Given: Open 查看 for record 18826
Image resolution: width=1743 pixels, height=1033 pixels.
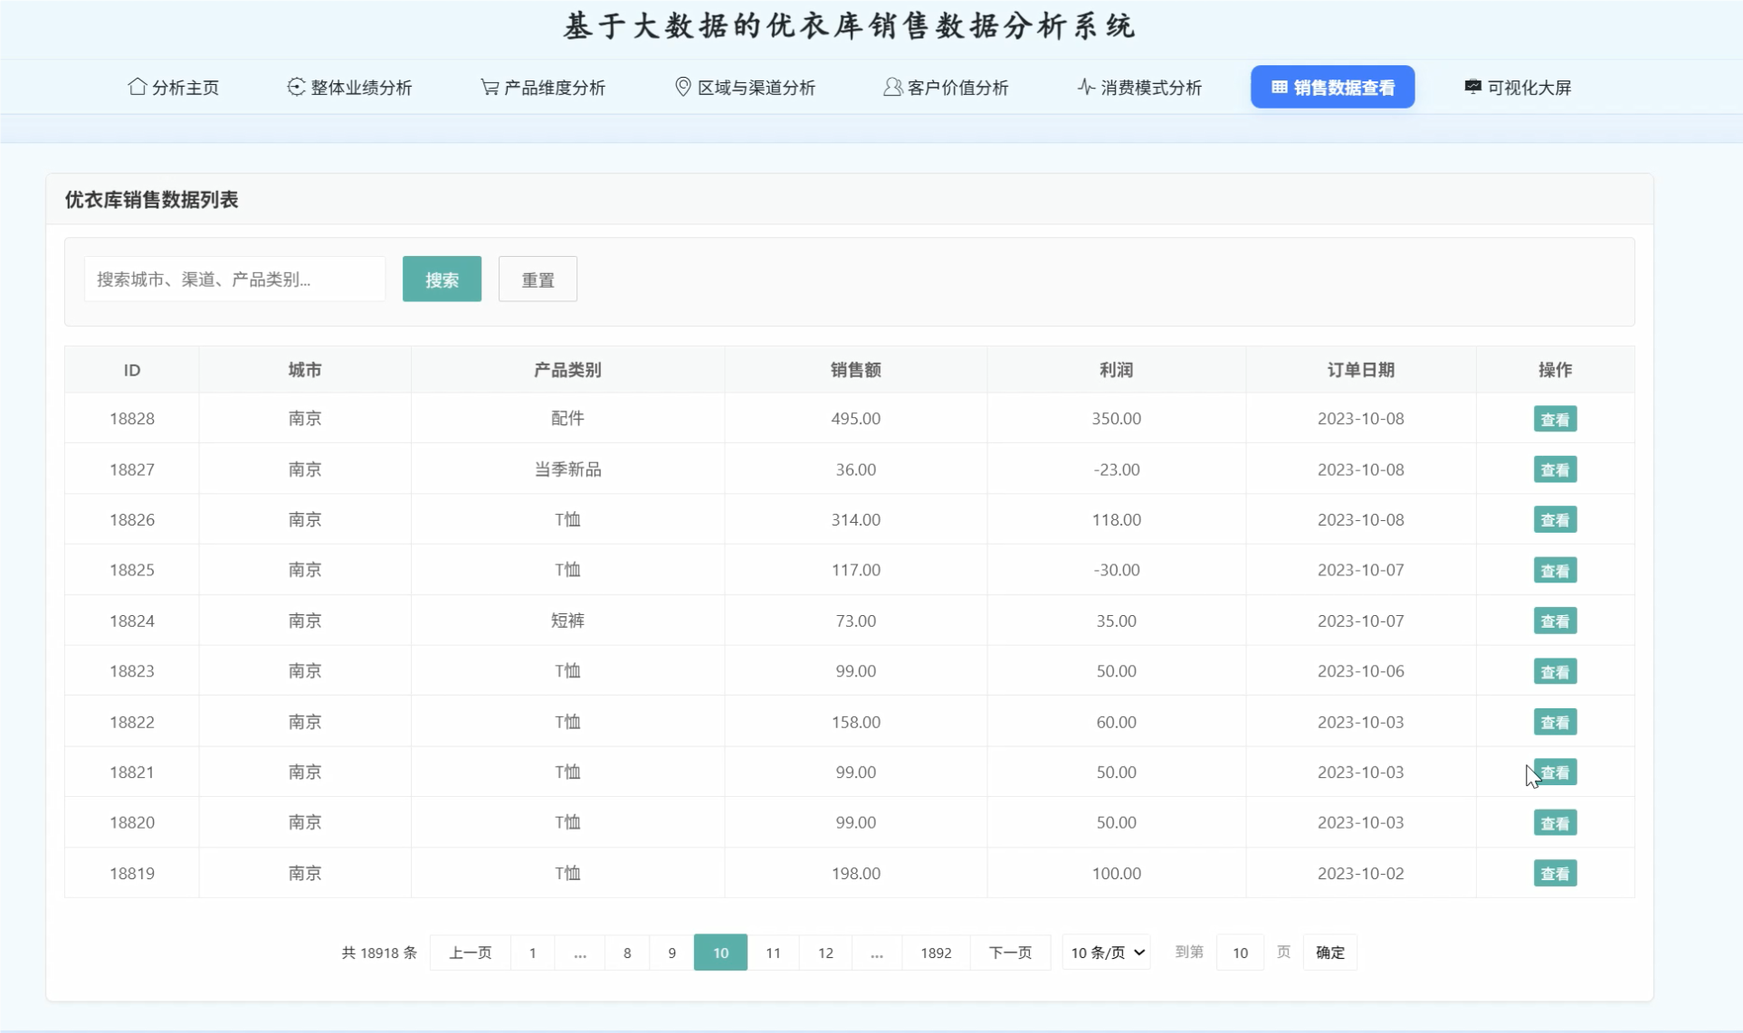Looking at the screenshot, I should (1555, 520).
